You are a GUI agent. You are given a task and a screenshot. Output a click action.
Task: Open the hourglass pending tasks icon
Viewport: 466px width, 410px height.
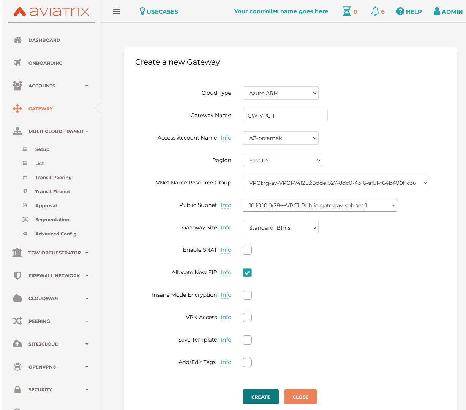[347, 11]
